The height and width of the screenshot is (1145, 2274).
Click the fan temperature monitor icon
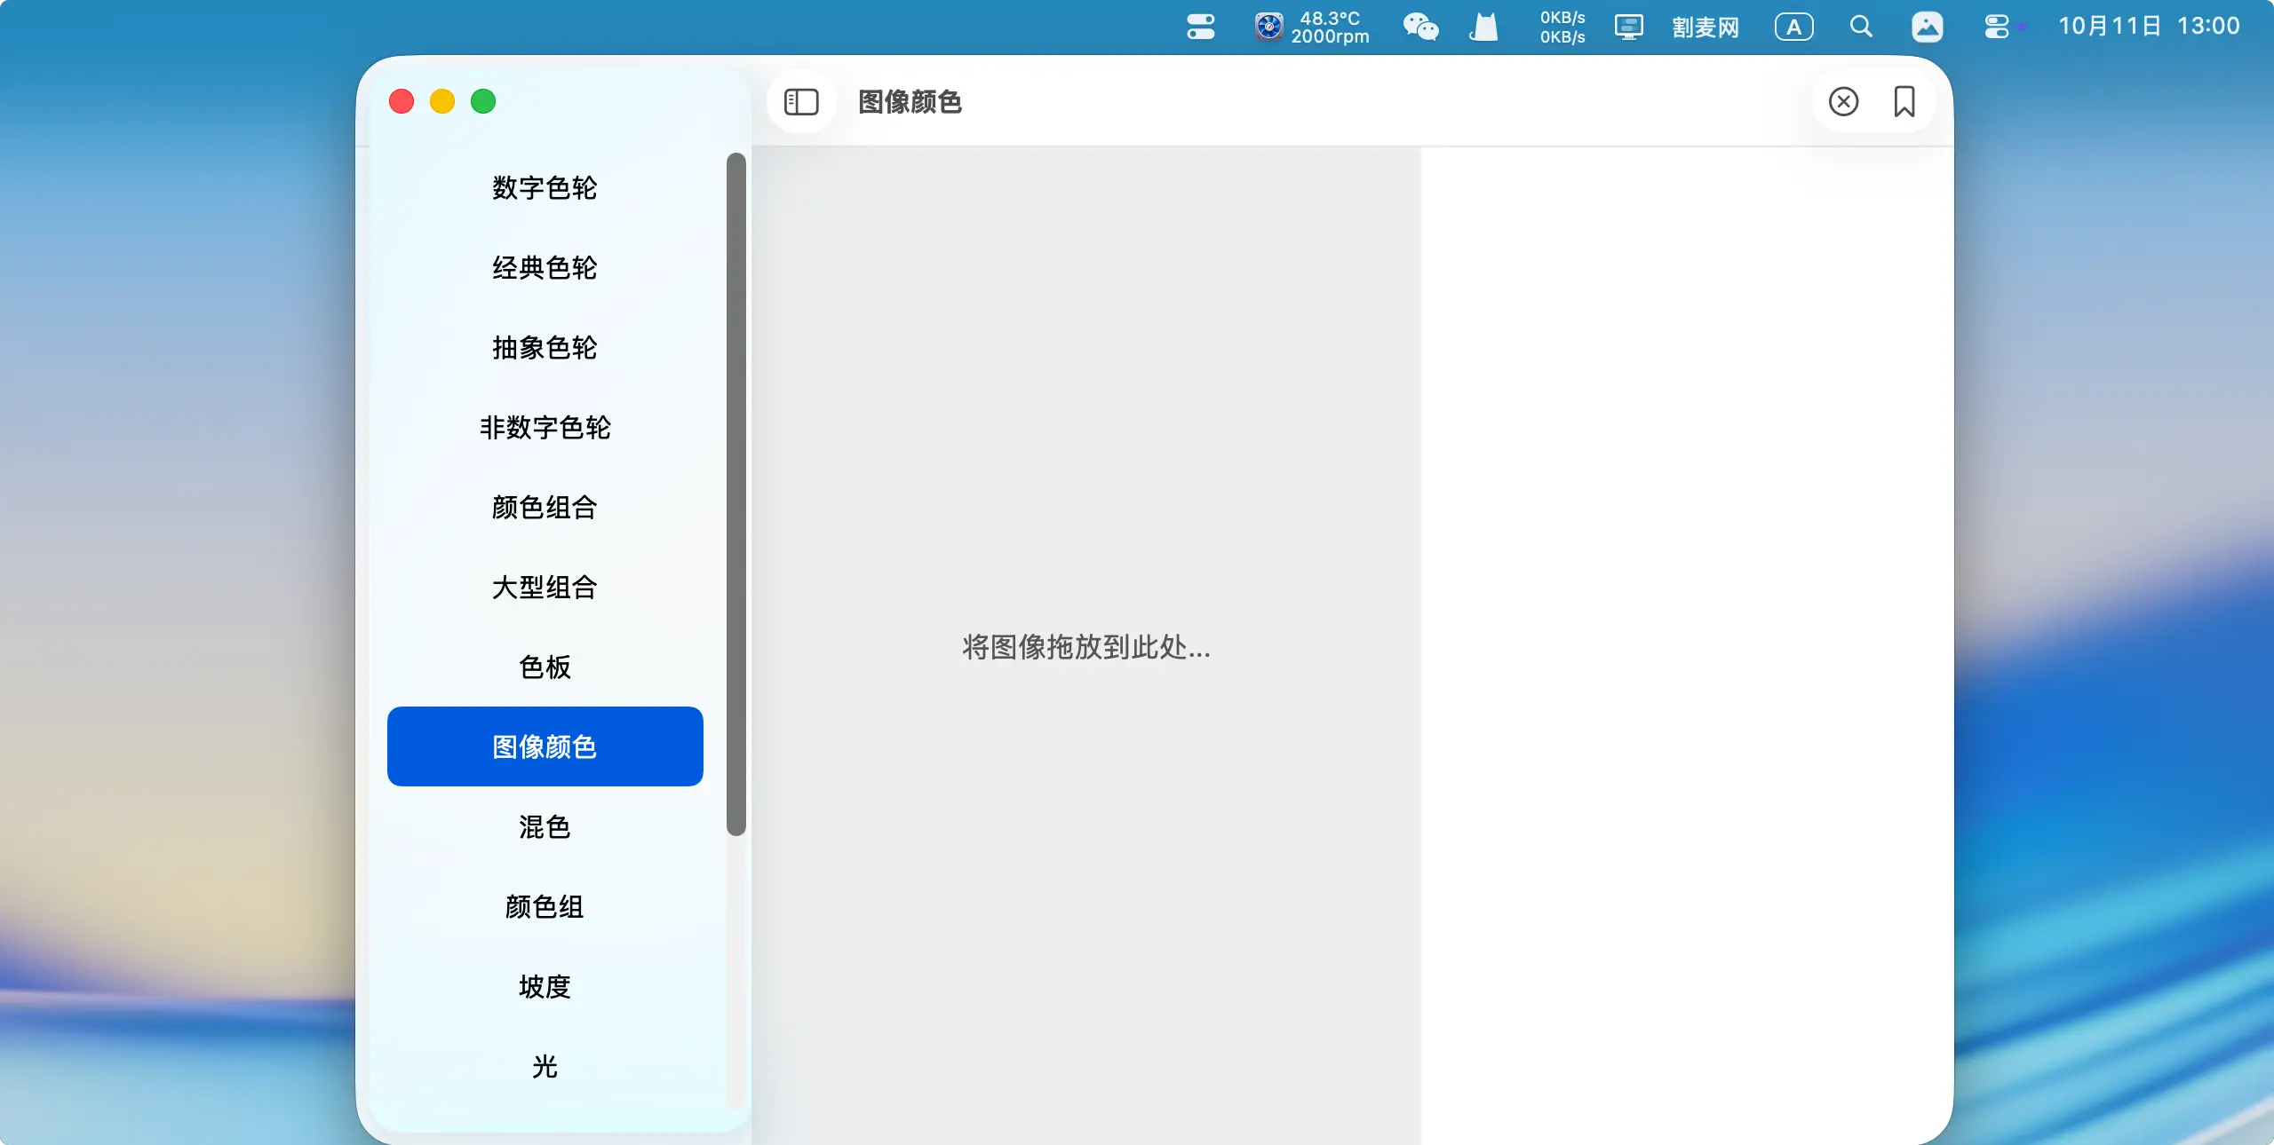tap(1268, 27)
